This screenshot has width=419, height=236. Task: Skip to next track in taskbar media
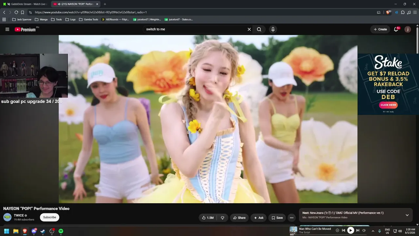point(358,230)
